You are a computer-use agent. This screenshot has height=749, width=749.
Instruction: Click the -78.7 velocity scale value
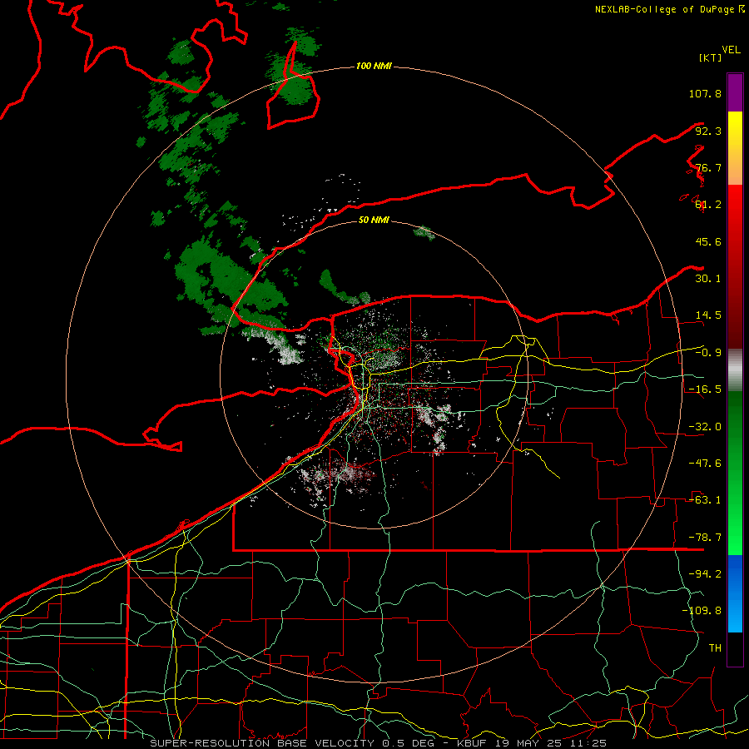coord(705,538)
